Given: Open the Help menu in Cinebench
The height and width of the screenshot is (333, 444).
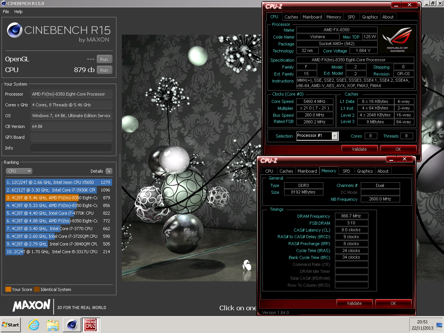Looking at the screenshot, I should click(18, 12).
